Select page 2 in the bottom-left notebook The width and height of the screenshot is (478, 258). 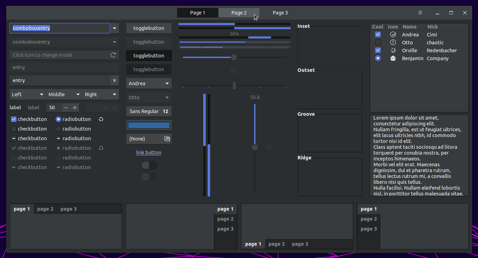pyautogui.click(x=45, y=209)
